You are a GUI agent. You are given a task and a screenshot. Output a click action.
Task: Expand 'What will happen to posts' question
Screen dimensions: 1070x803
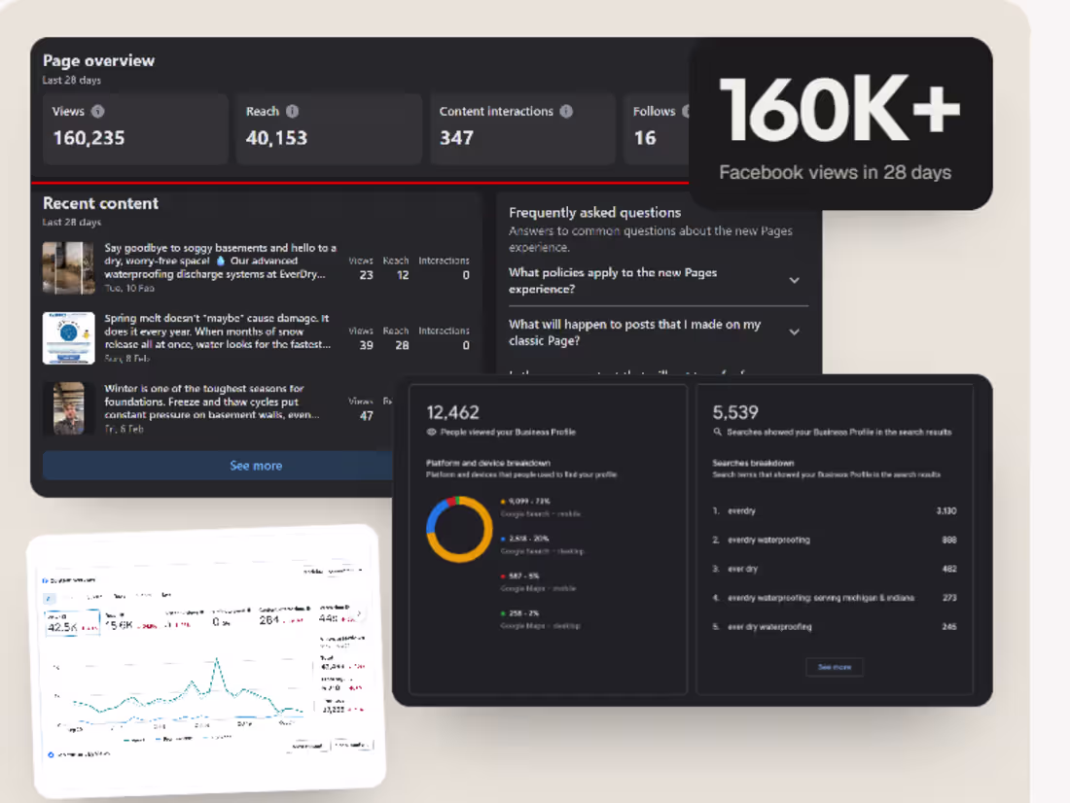click(x=795, y=332)
